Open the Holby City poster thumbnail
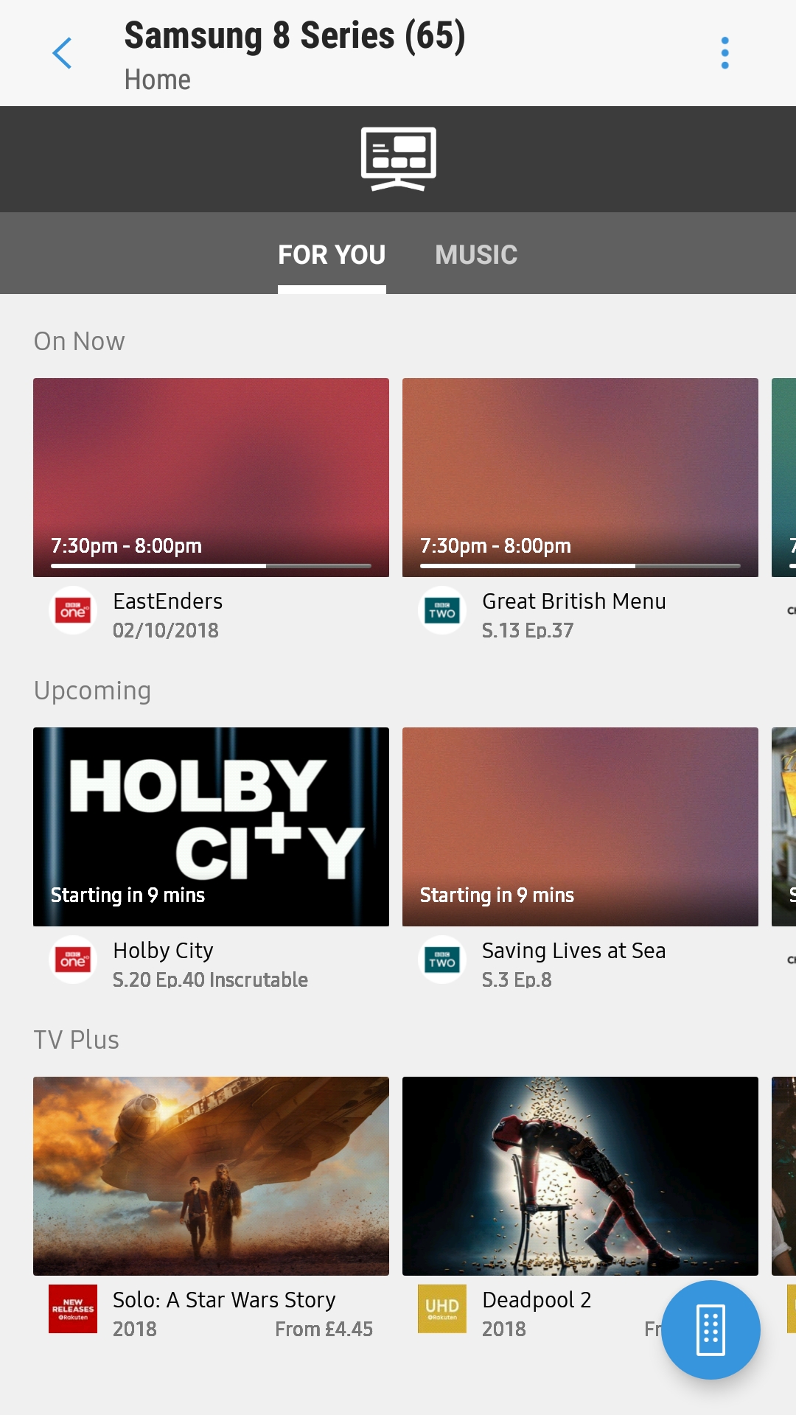 [x=211, y=827]
